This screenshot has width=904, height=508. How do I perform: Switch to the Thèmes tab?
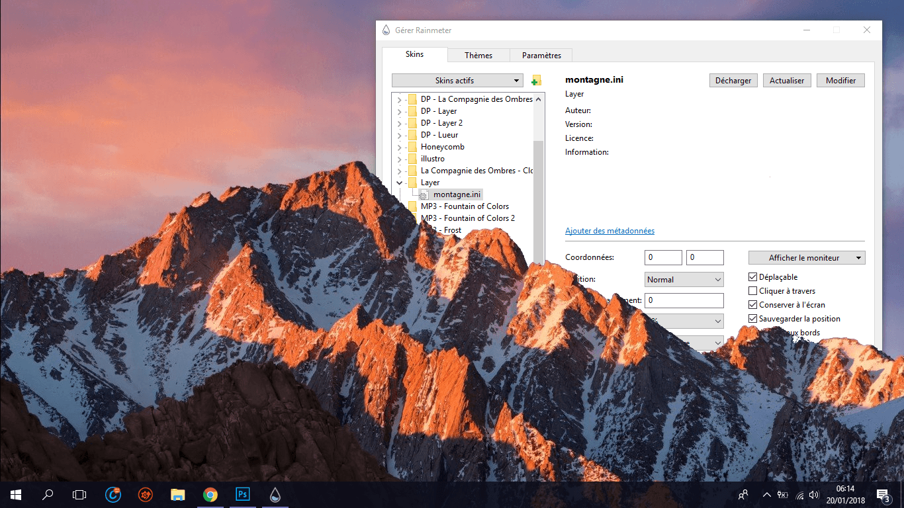click(478, 56)
